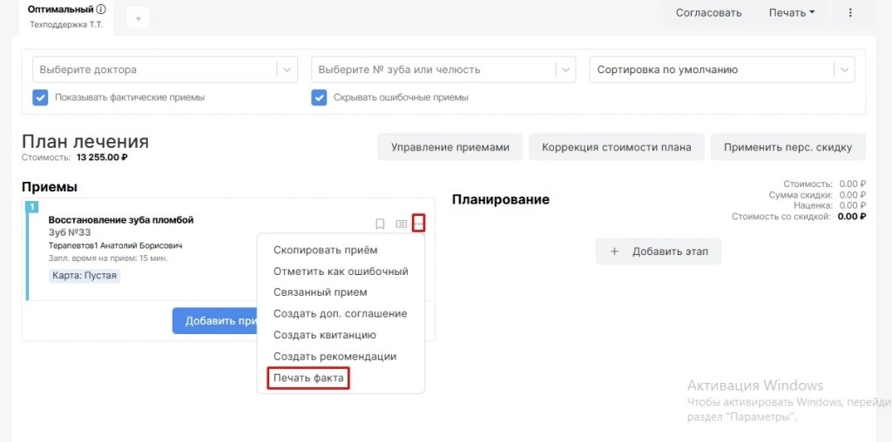Expand the Сортировка по умолчанию dropdown
This screenshot has height=442, width=892.
843,70
